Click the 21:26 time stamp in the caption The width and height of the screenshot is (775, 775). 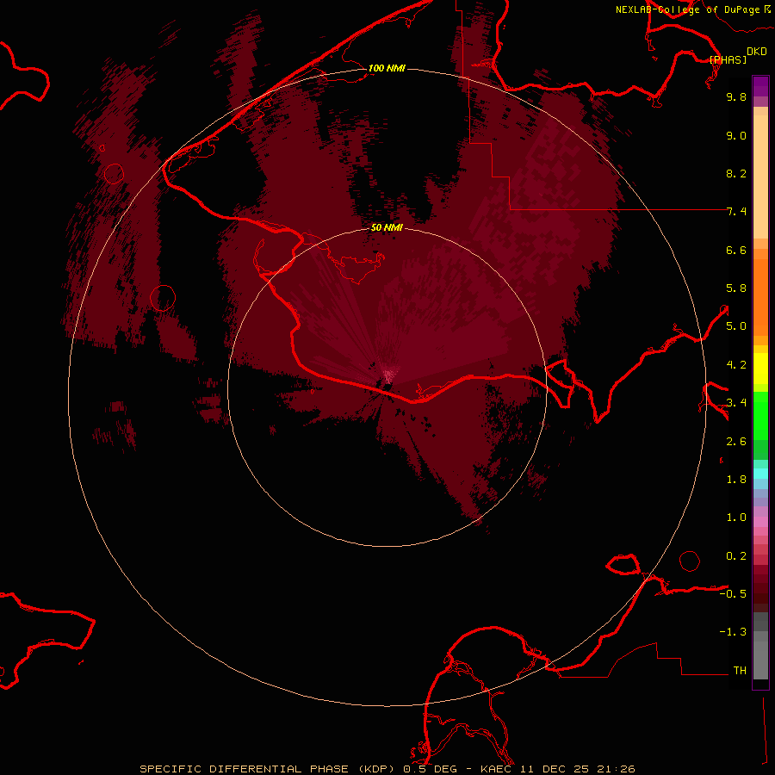616,769
